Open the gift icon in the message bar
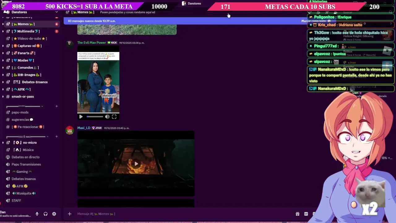This screenshot has width=396, height=223. (x=298, y=214)
